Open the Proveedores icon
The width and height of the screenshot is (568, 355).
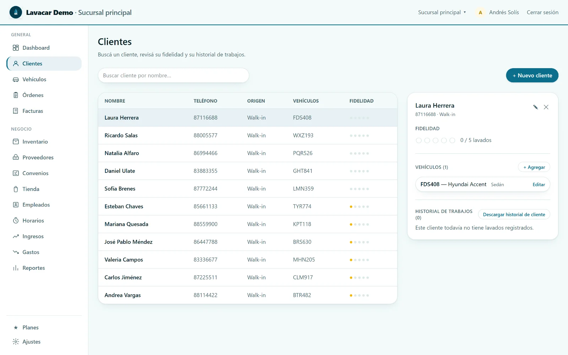pyautogui.click(x=16, y=157)
